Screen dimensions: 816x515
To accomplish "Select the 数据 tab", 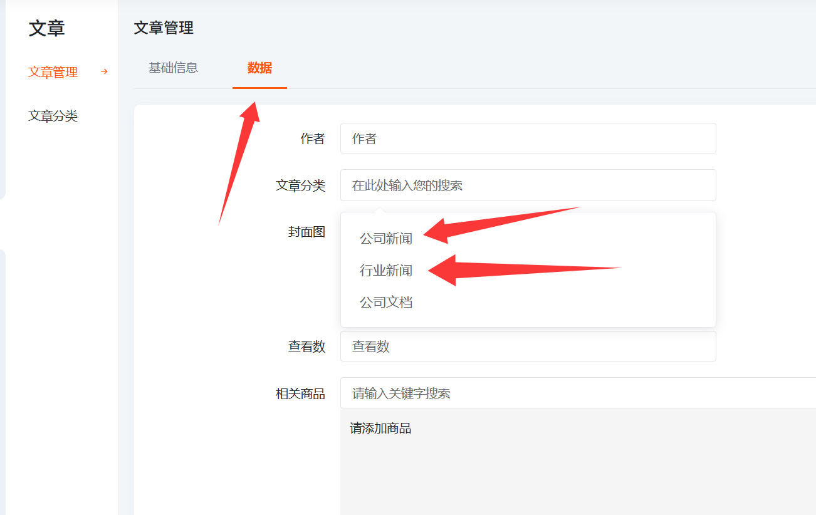I will (259, 68).
